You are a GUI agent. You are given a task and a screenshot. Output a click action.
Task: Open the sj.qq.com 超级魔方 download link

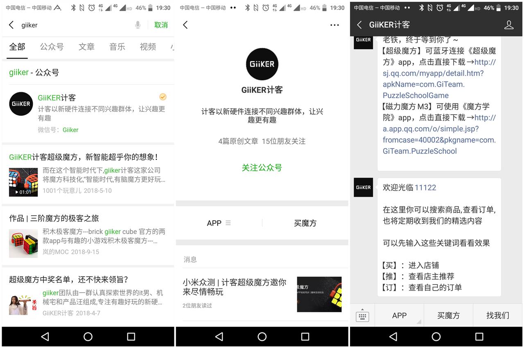click(439, 79)
